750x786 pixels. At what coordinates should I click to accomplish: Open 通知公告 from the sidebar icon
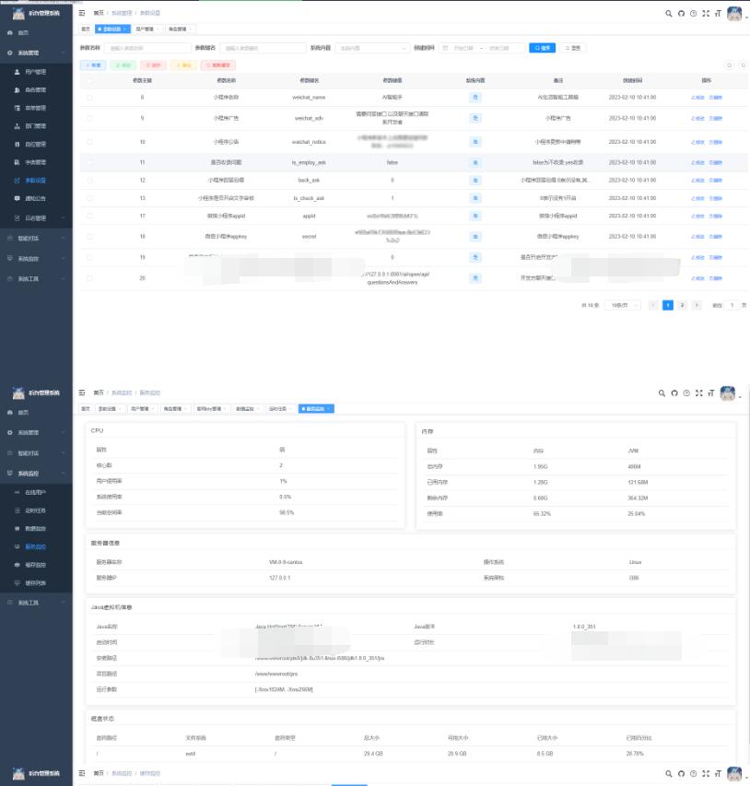pyautogui.click(x=17, y=198)
